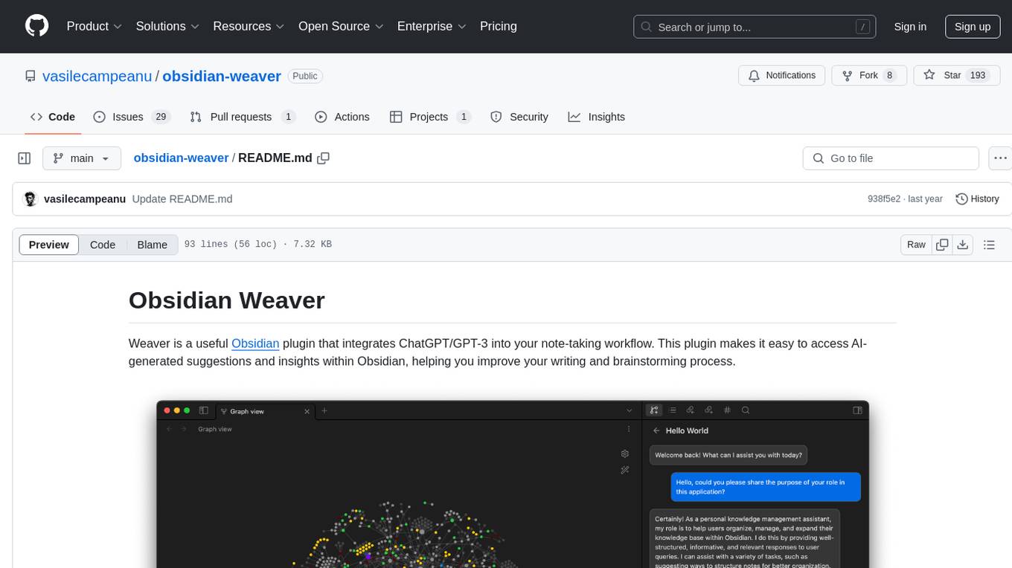Click the fork count 8
1012x568 pixels.
coord(889,75)
